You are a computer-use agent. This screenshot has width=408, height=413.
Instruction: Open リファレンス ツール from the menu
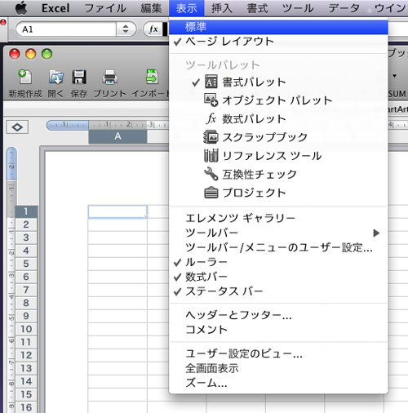click(278, 156)
